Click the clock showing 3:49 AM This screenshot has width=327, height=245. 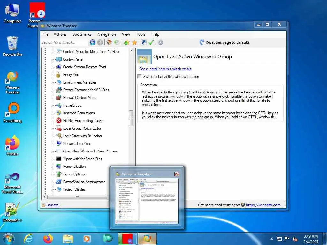[311, 236]
